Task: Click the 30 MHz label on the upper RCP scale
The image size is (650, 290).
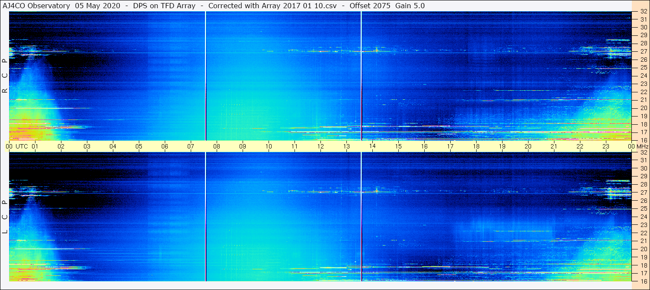Action: pyautogui.click(x=643, y=27)
